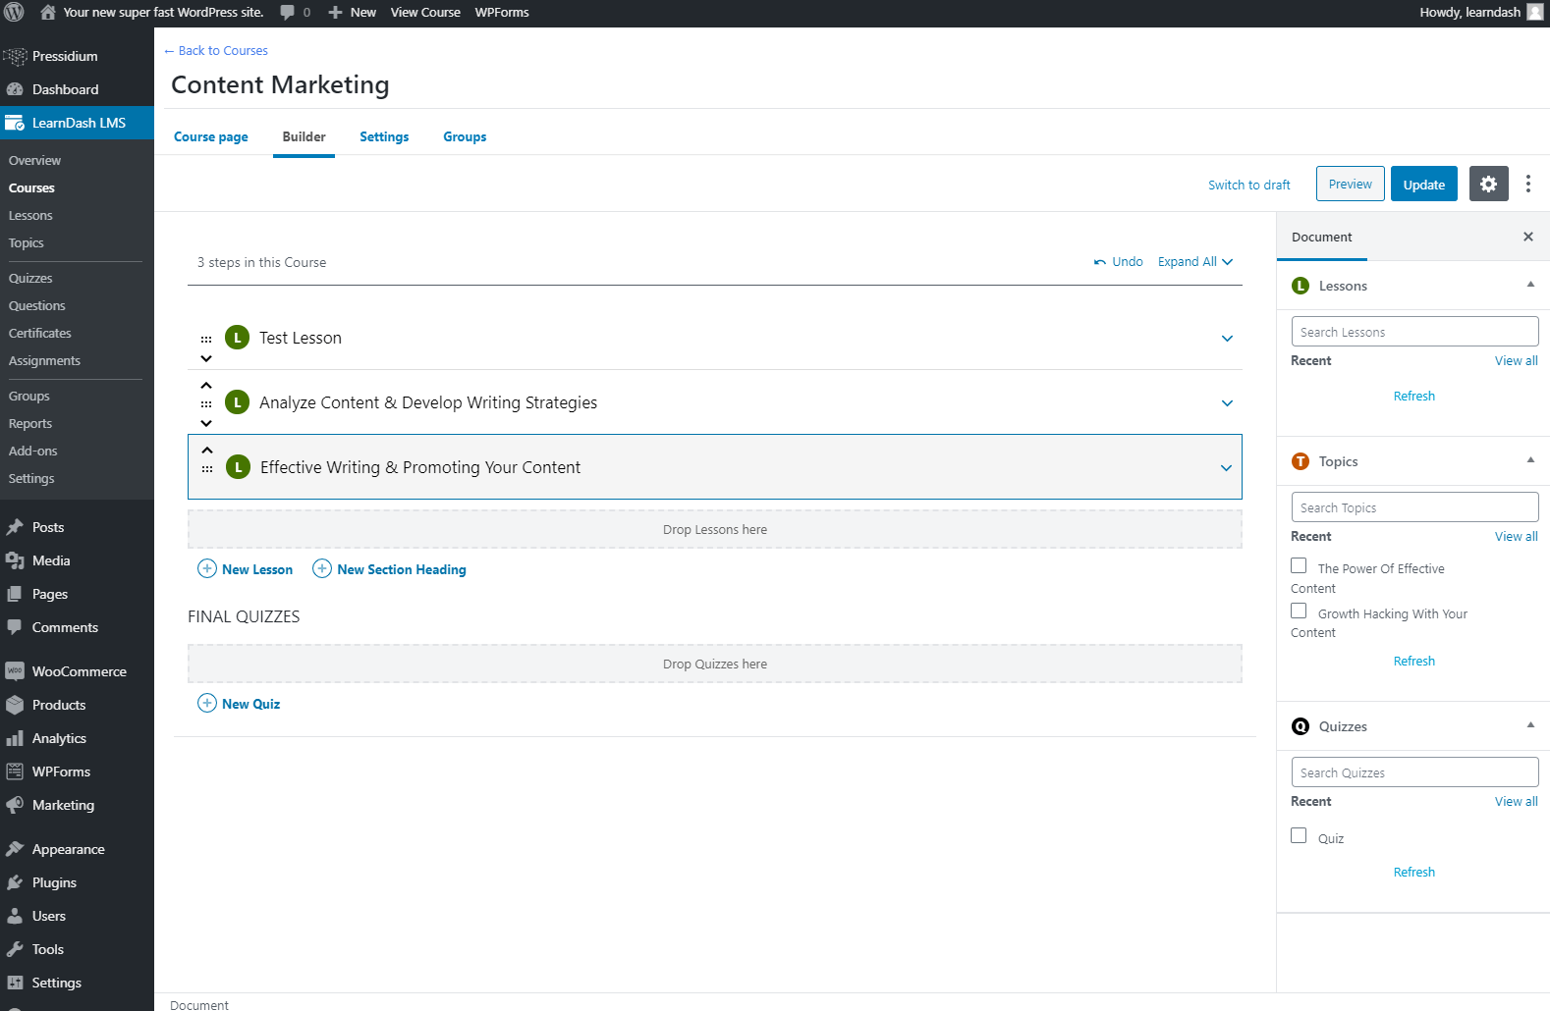1550x1011 pixels.
Task: Close the Document sidebar panel
Action: [x=1528, y=237]
